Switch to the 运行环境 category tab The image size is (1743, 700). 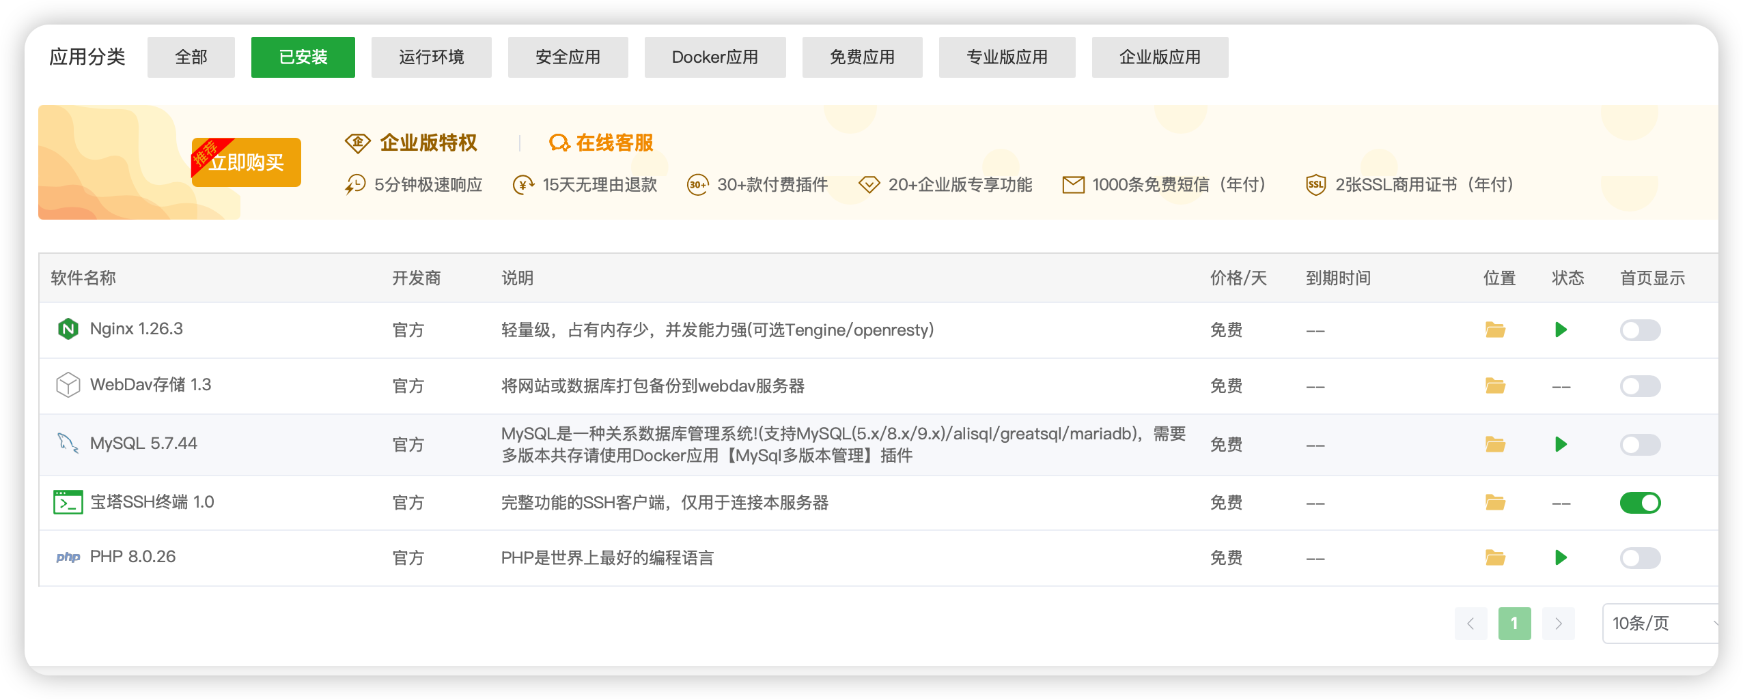point(432,57)
